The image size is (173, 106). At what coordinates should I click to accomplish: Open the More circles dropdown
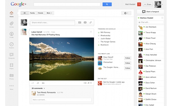49,13
